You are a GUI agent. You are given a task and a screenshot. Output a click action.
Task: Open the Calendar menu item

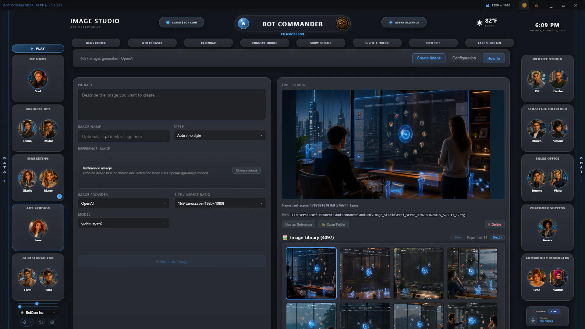point(208,43)
